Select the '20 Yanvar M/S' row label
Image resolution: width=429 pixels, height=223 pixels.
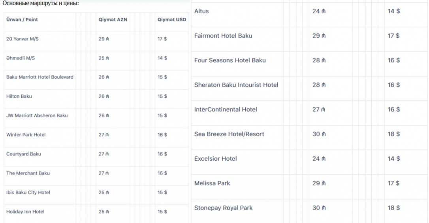point(23,39)
